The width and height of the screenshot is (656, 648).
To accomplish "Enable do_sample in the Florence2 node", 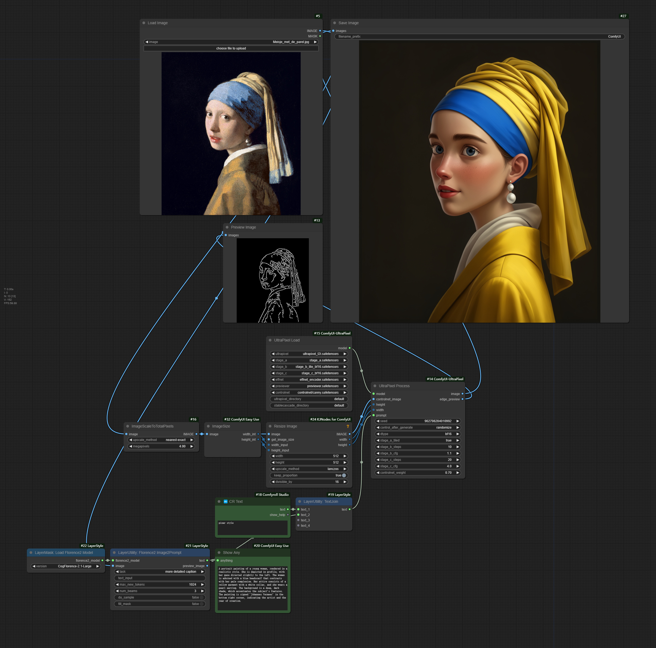I will (200, 597).
